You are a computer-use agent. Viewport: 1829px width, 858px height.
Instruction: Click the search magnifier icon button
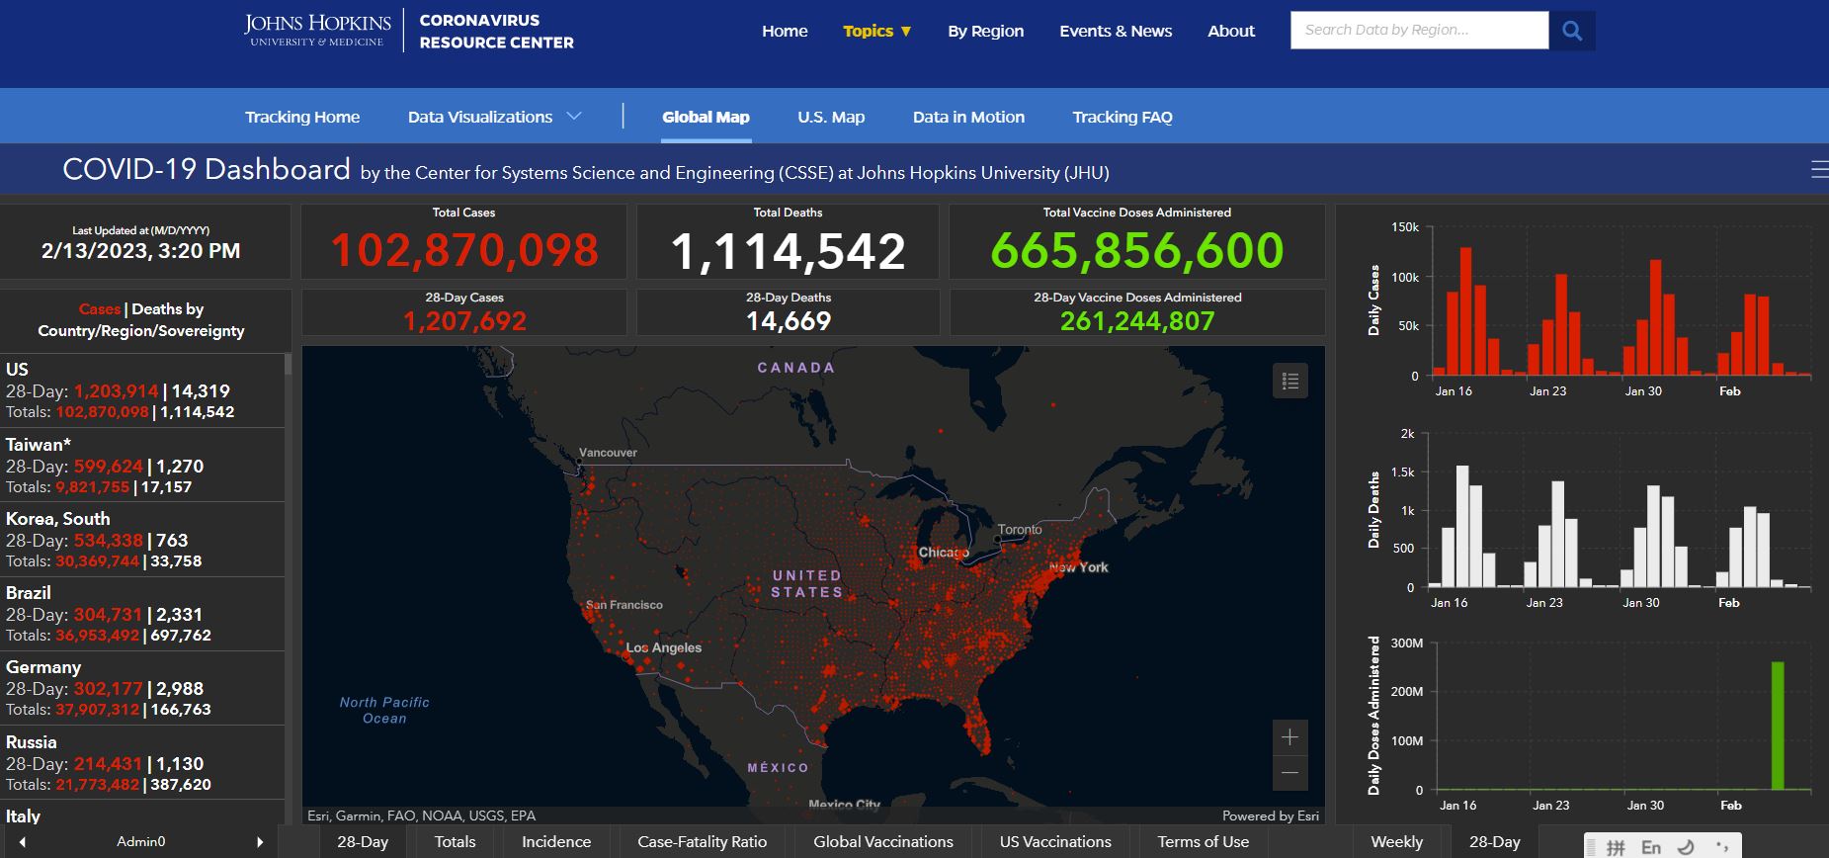tap(1571, 31)
